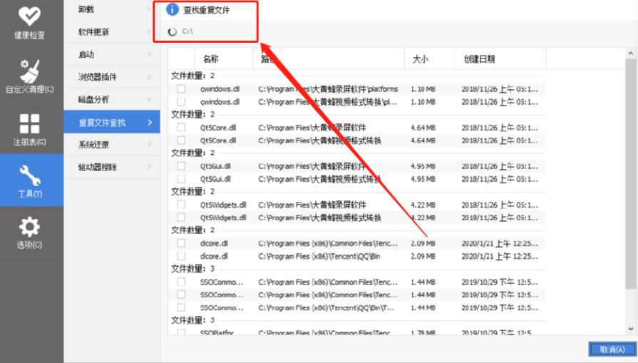
Task: Sort by the 大小 column header
Action: tap(421, 59)
